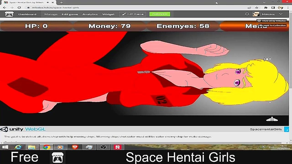Screen dimensions: 292x164
Task: Click the Edit theme button
Action: 133,14
